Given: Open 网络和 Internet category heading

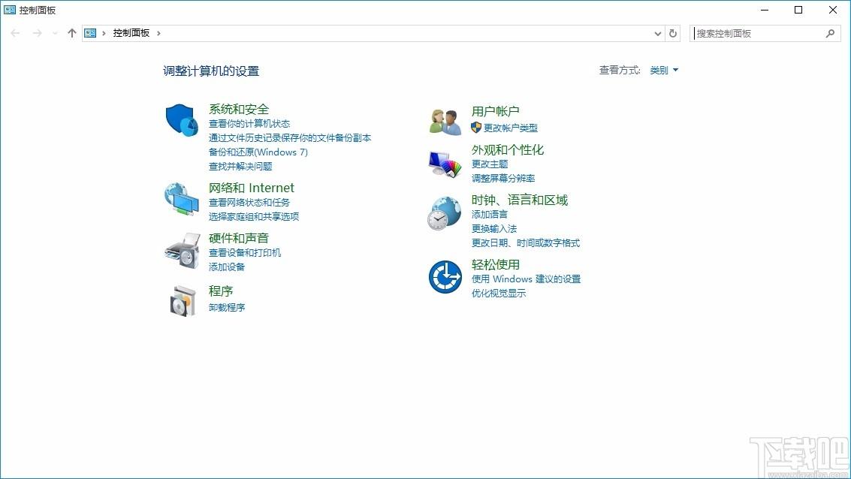Looking at the screenshot, I should pos(252,188).
